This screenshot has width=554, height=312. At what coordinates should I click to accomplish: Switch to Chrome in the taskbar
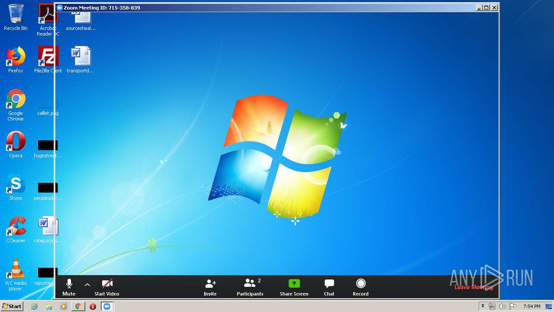(78, 306)
